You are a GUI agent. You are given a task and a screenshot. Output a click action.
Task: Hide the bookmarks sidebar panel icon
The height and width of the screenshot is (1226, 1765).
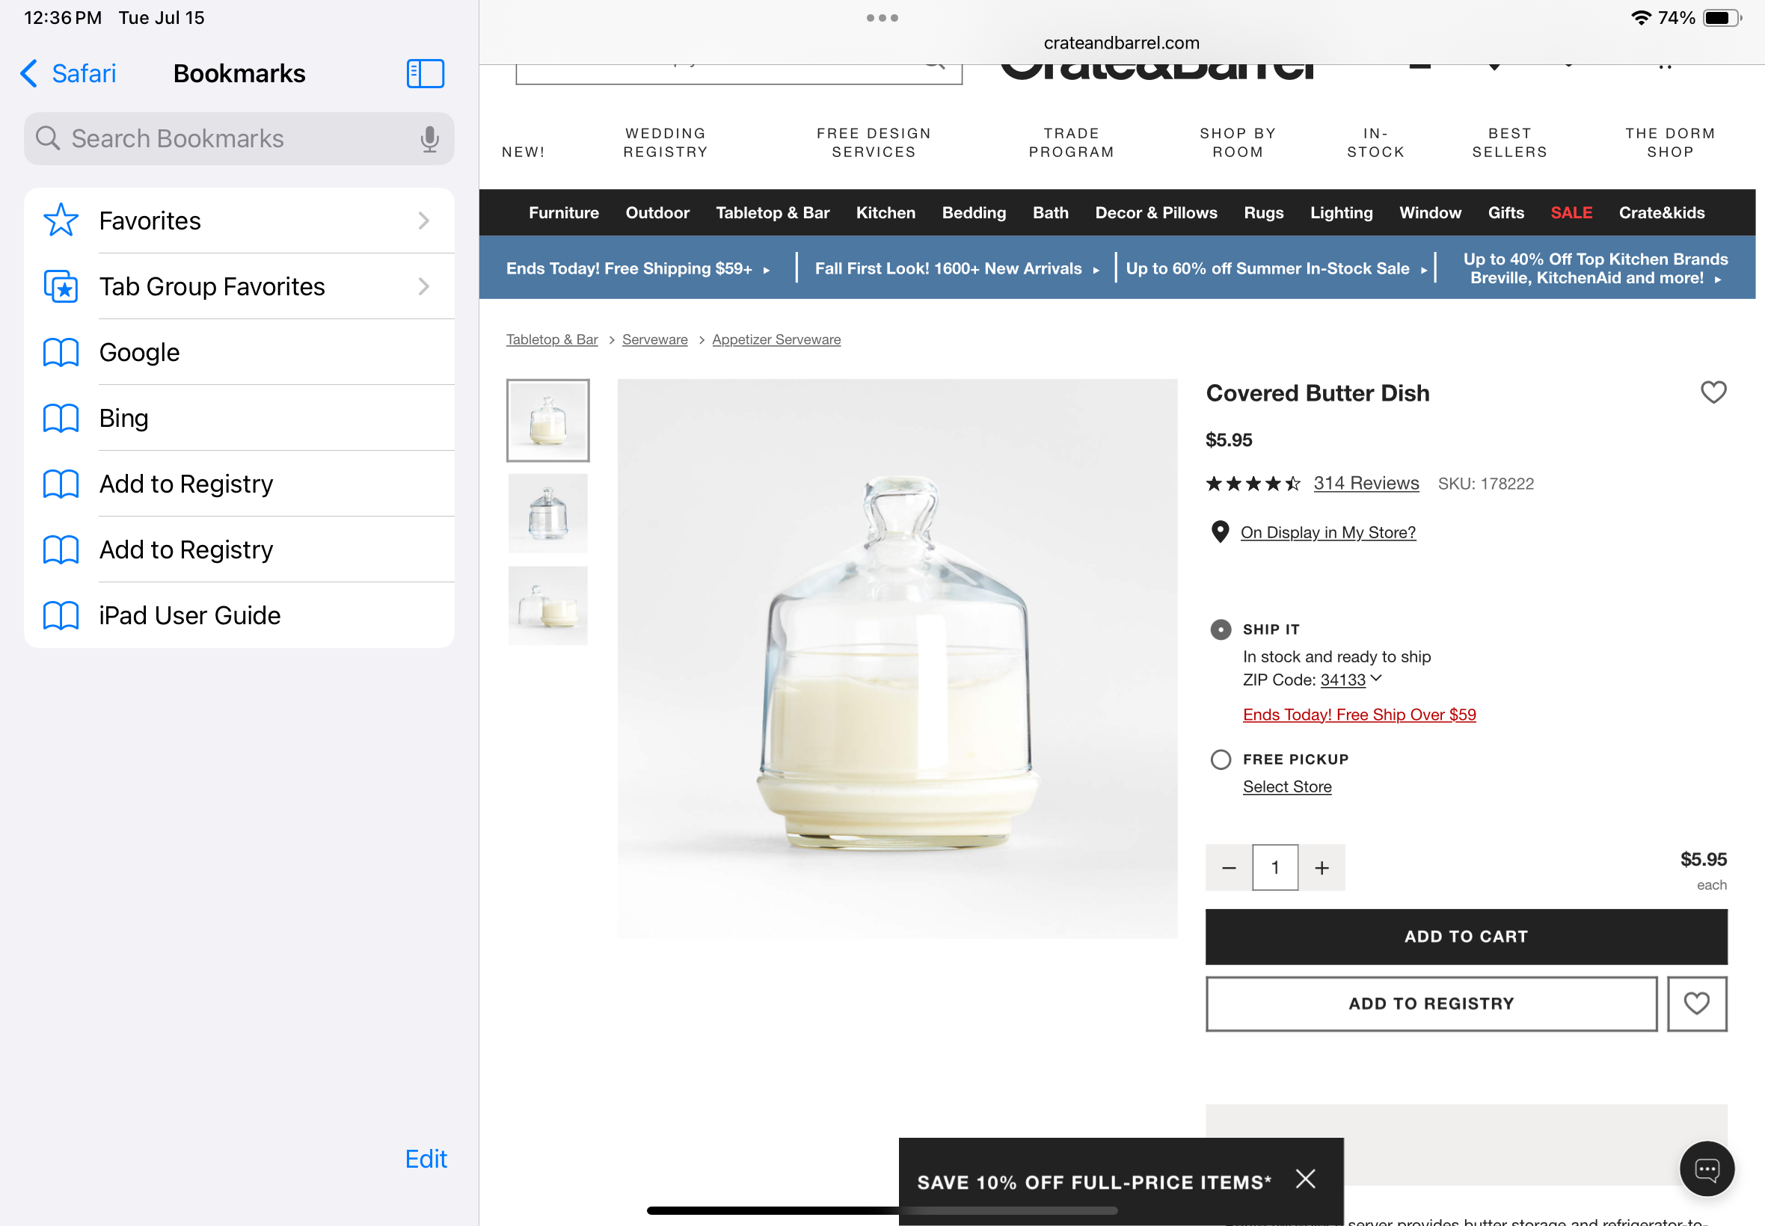pyautogui.click(x=425, y=74)
